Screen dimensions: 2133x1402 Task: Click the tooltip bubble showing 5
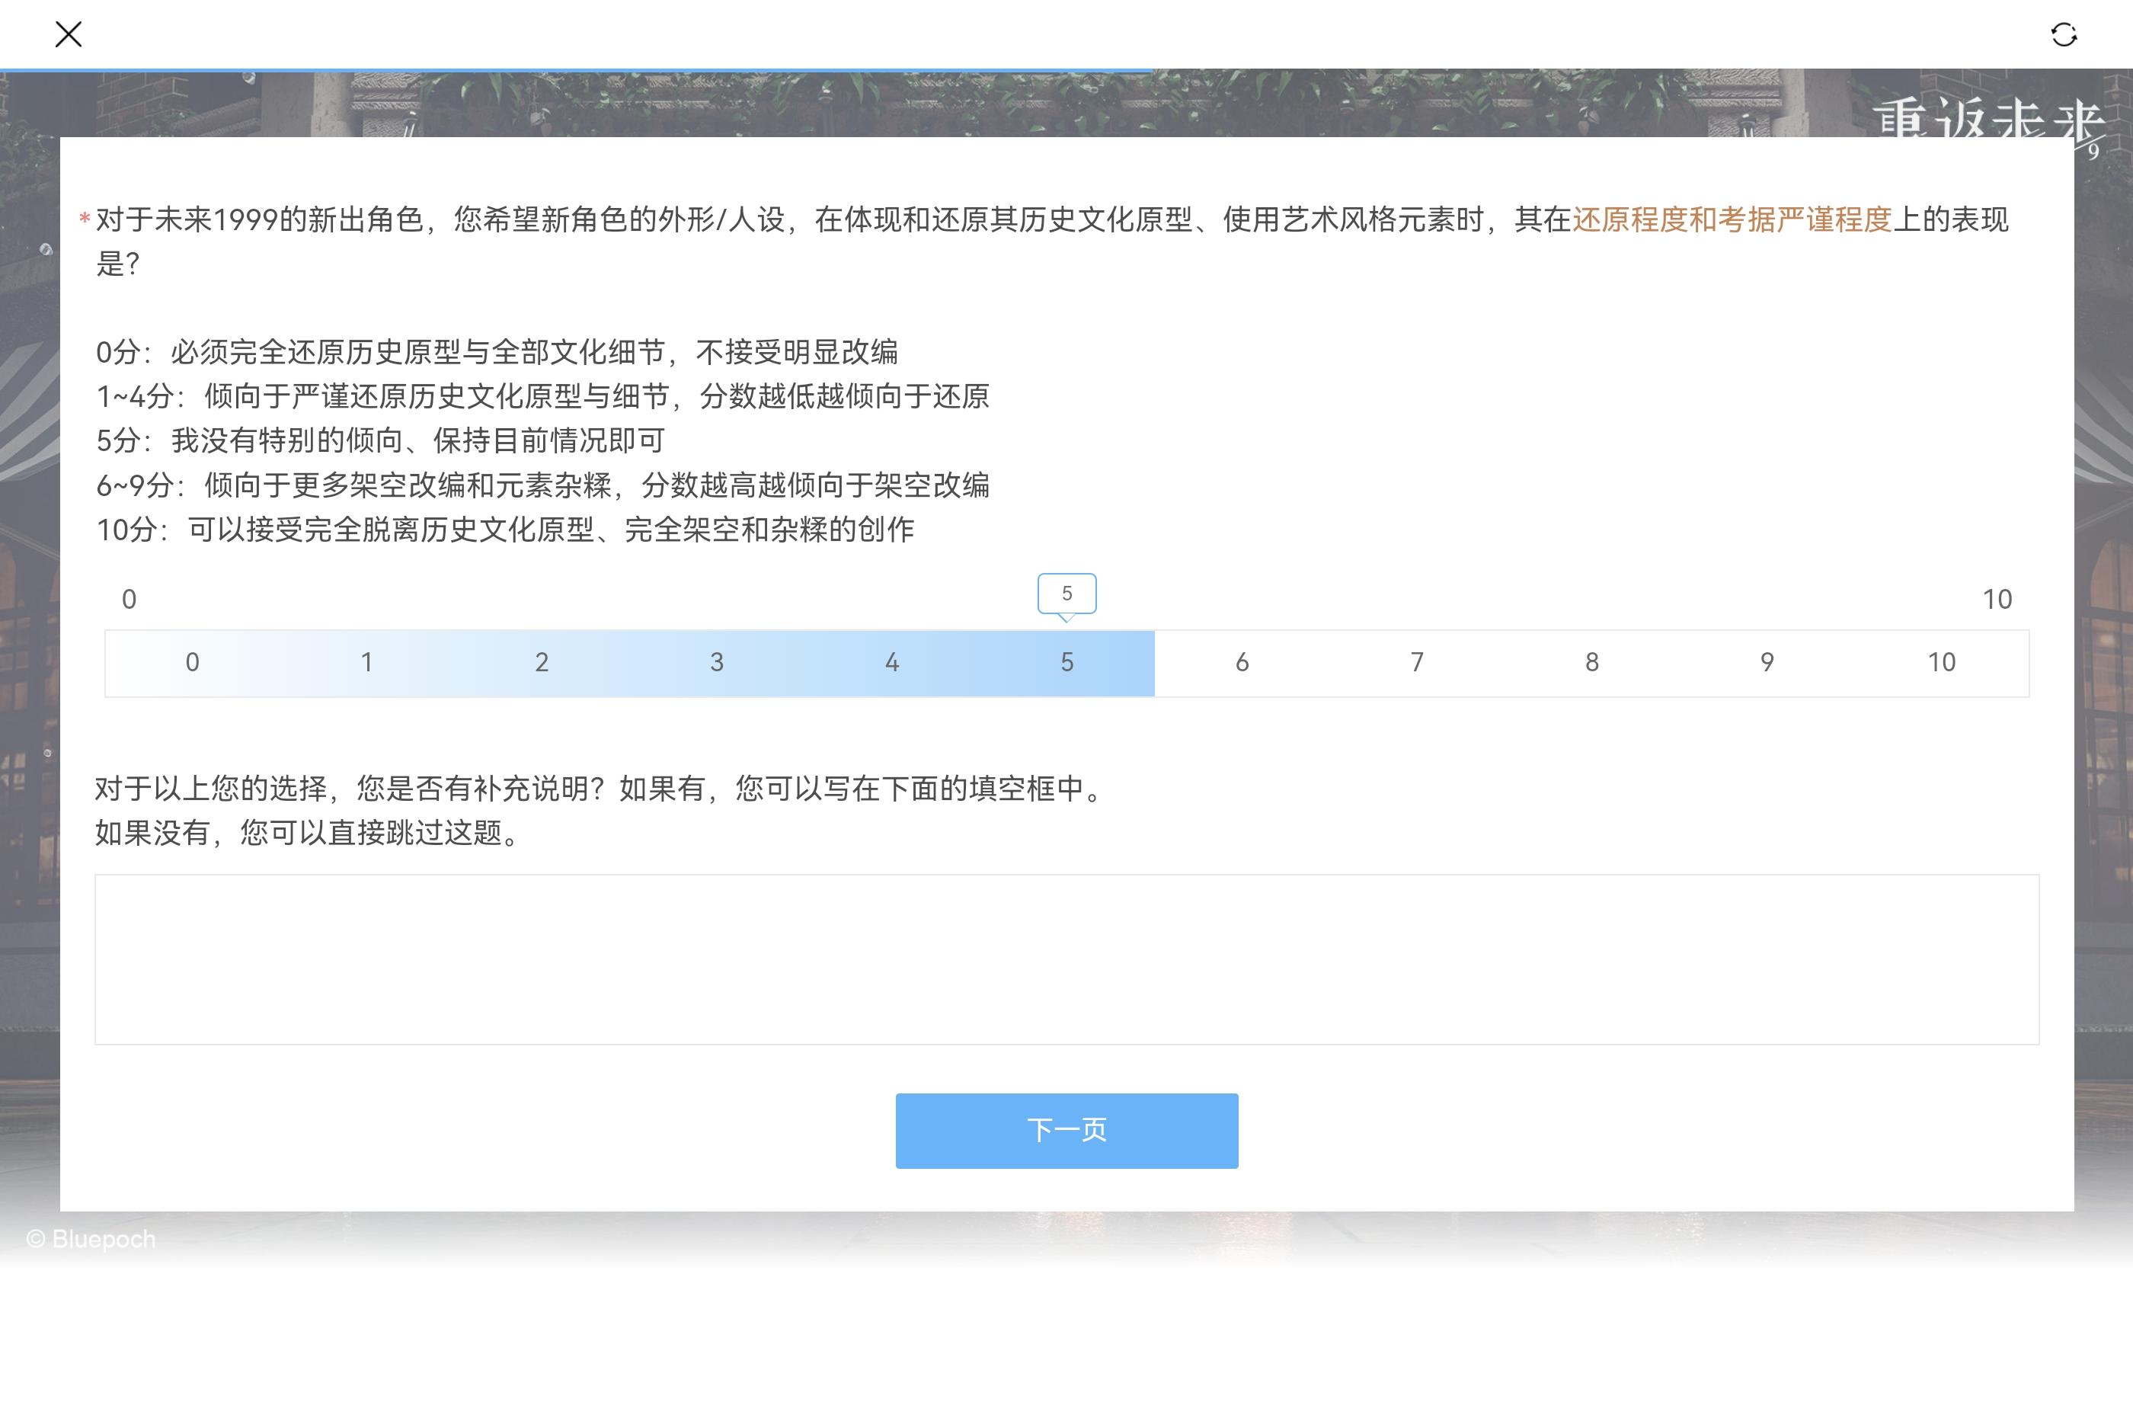coord(1066,594)
